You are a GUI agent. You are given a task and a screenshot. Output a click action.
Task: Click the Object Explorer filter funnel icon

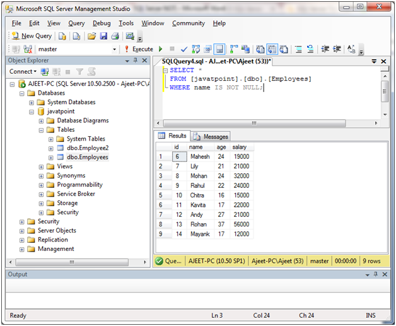coord(79,72)
